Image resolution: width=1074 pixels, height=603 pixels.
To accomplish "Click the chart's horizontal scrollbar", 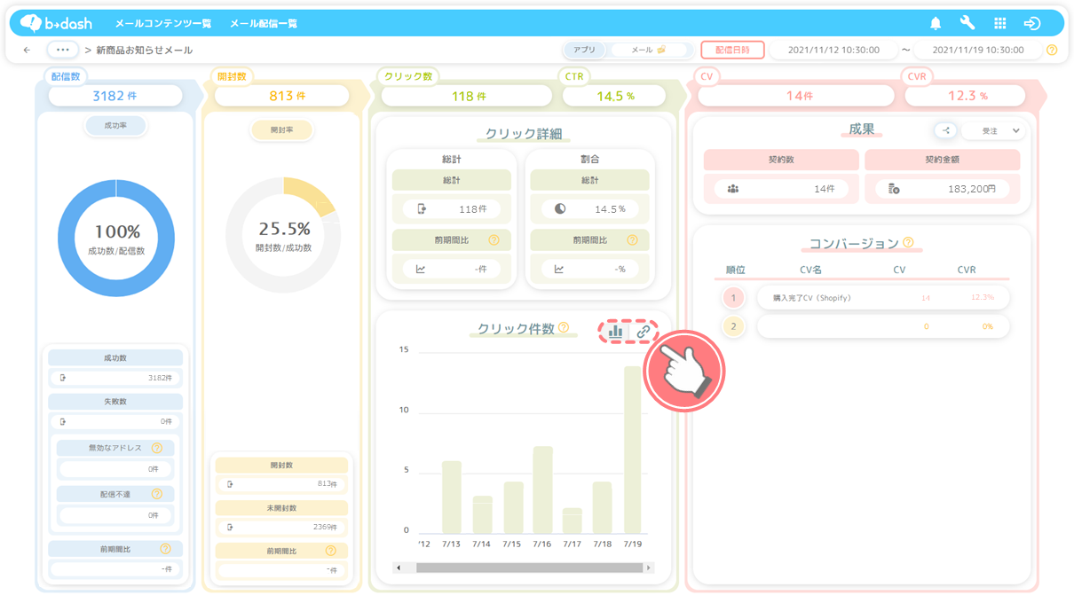I will click(x=524, y=568).
